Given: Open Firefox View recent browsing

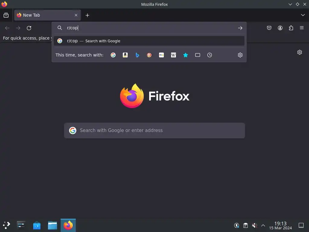Looking at the screenshot, I should (x=6, y=15).
